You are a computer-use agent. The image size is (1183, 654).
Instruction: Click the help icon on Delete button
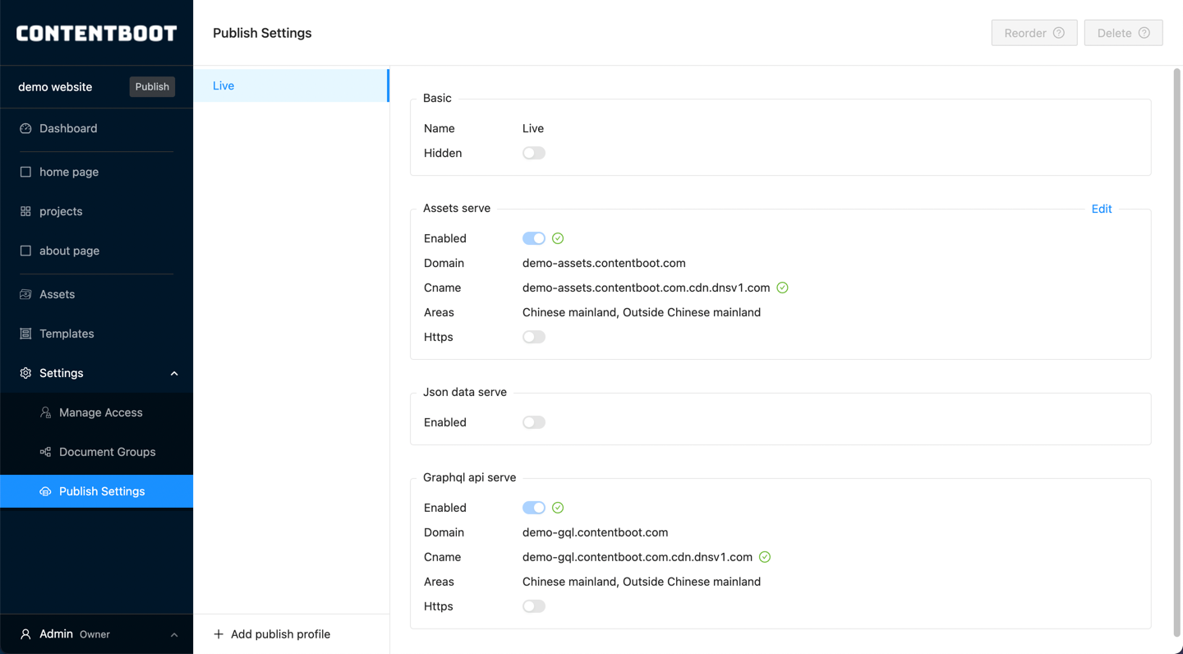point(1144,33)
